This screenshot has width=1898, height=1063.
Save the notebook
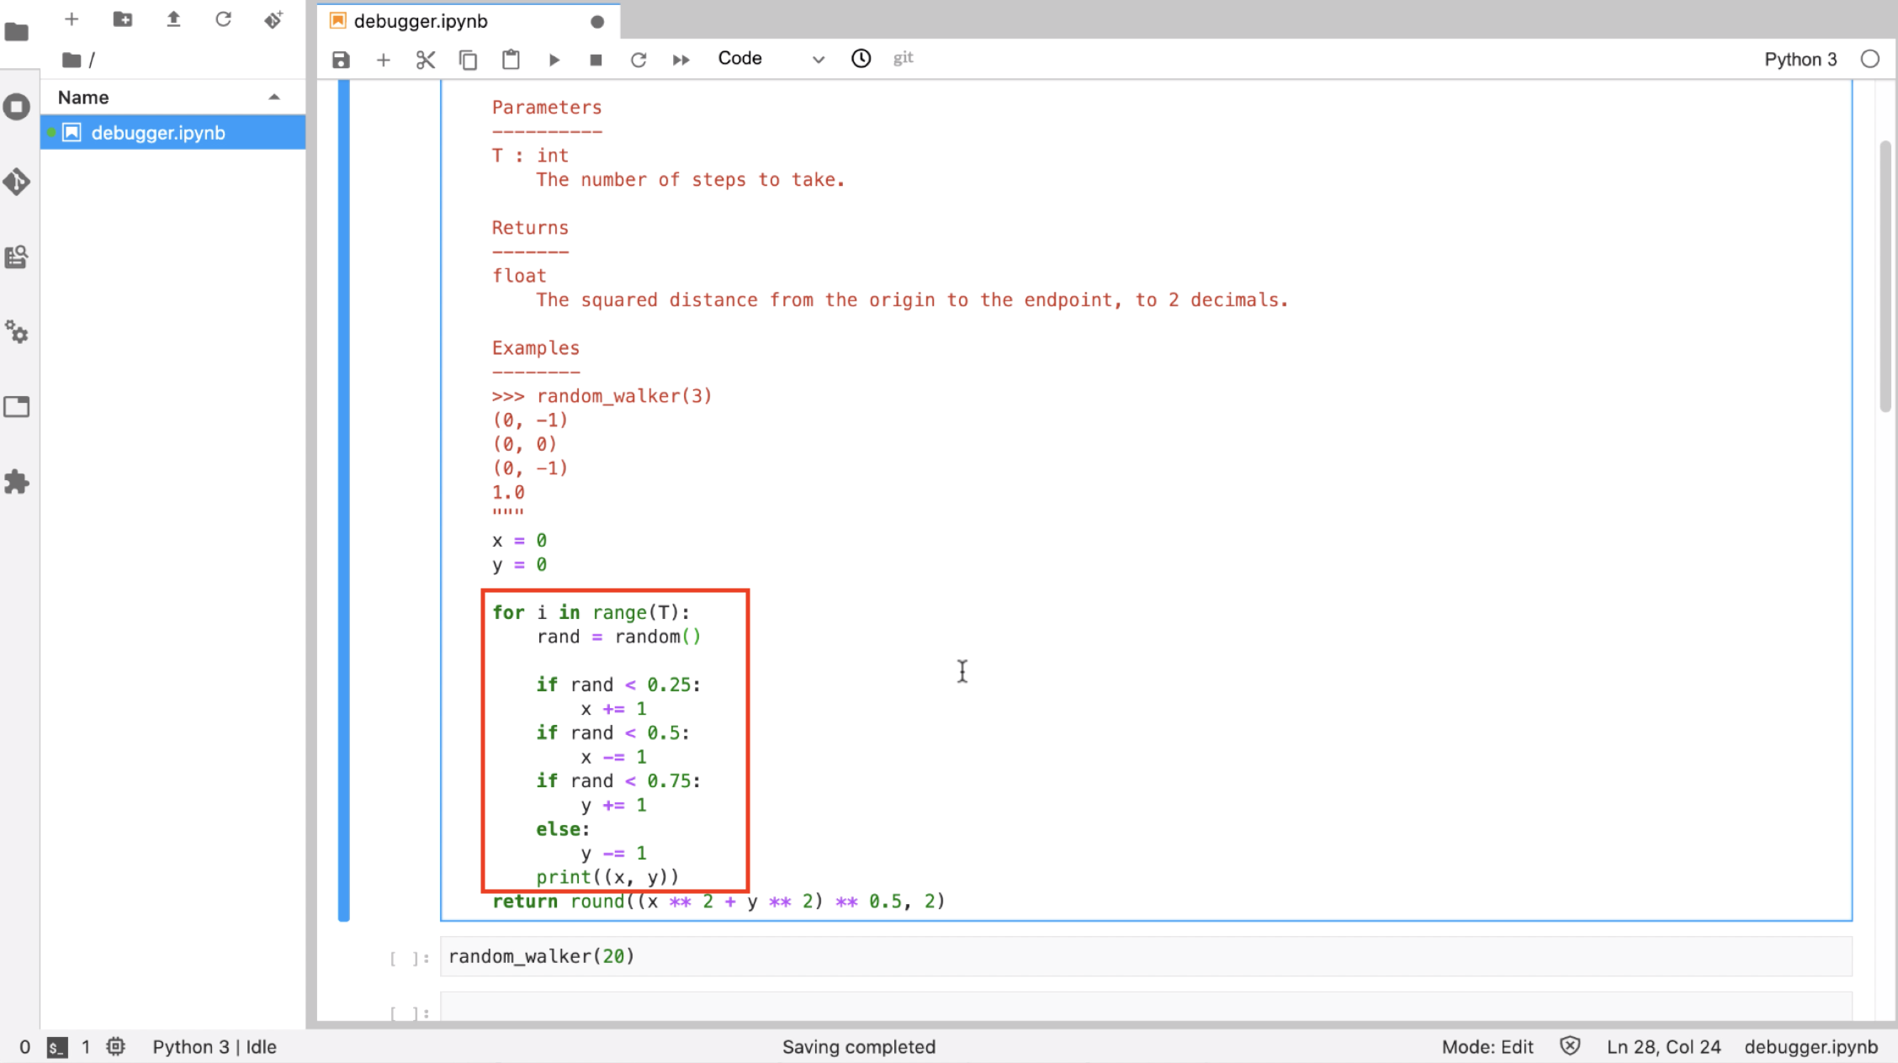[x=340, y=59]
